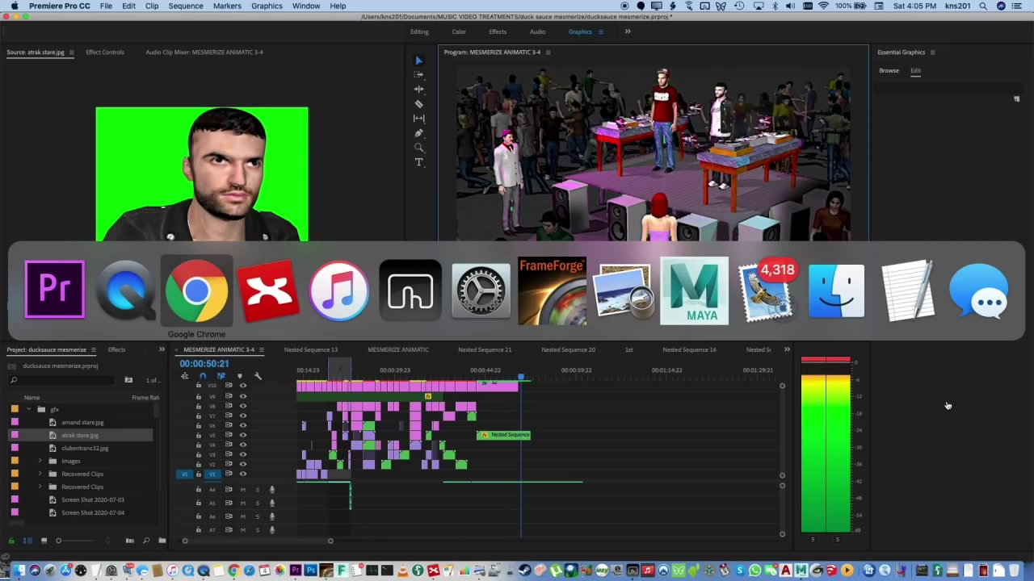Switch Project panel to list view
This screenshot has height=581, width=1034.
pyautogui.click(x=27, y=541)
